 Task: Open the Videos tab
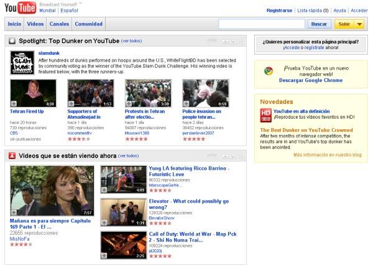[x=35, y=24]
